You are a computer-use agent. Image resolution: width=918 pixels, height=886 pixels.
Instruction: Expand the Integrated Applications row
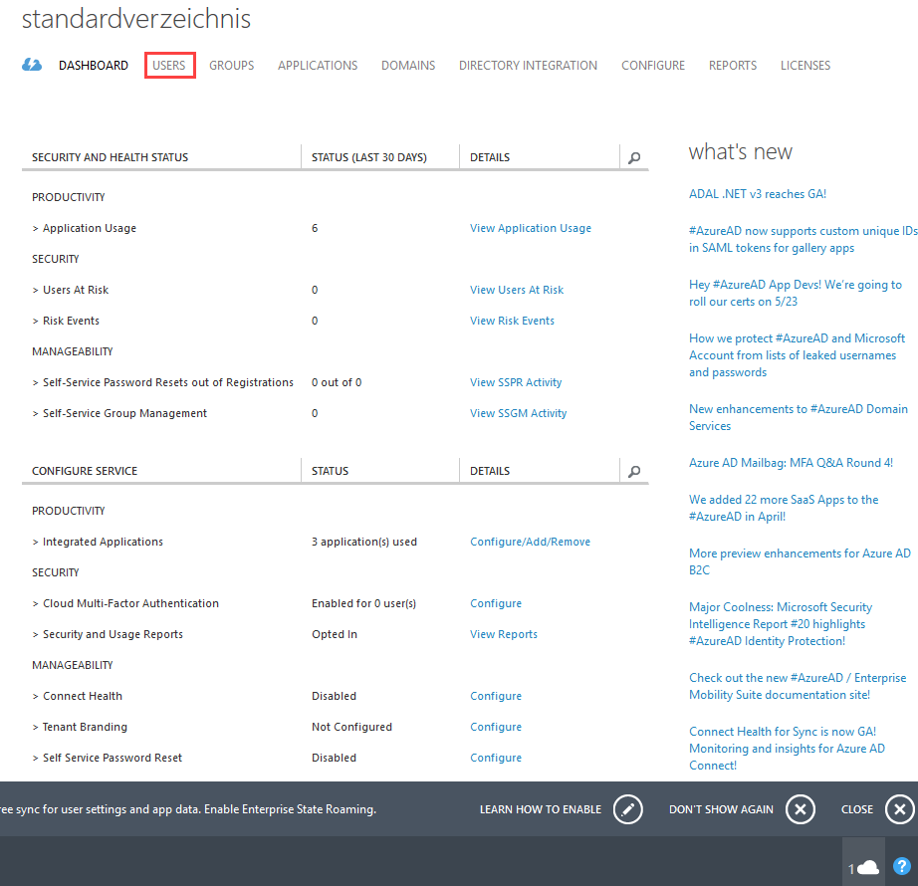[x=36, y=542]
